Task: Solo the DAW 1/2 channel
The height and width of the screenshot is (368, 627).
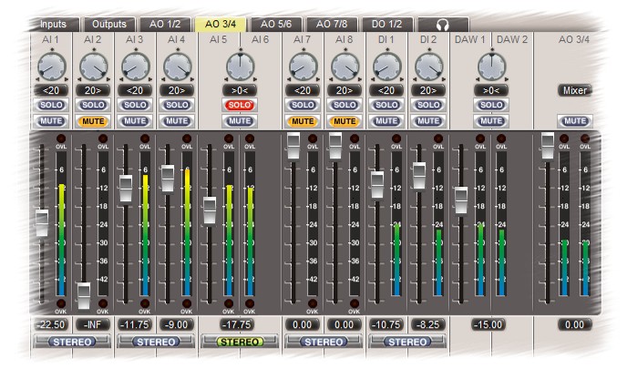Action: point(491,105)
